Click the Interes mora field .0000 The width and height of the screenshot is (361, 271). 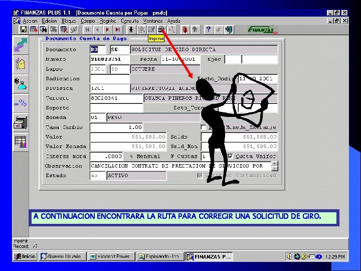point(106,156)
